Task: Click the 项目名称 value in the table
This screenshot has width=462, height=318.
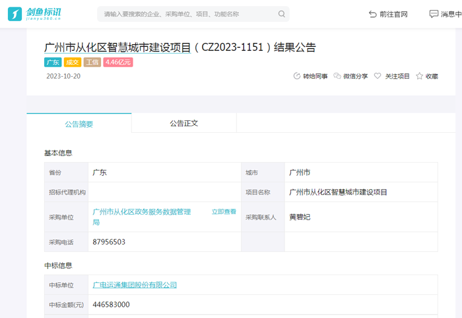Action: point(338,192)
